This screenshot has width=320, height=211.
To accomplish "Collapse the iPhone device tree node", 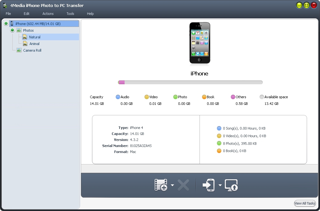I will 6,23.
